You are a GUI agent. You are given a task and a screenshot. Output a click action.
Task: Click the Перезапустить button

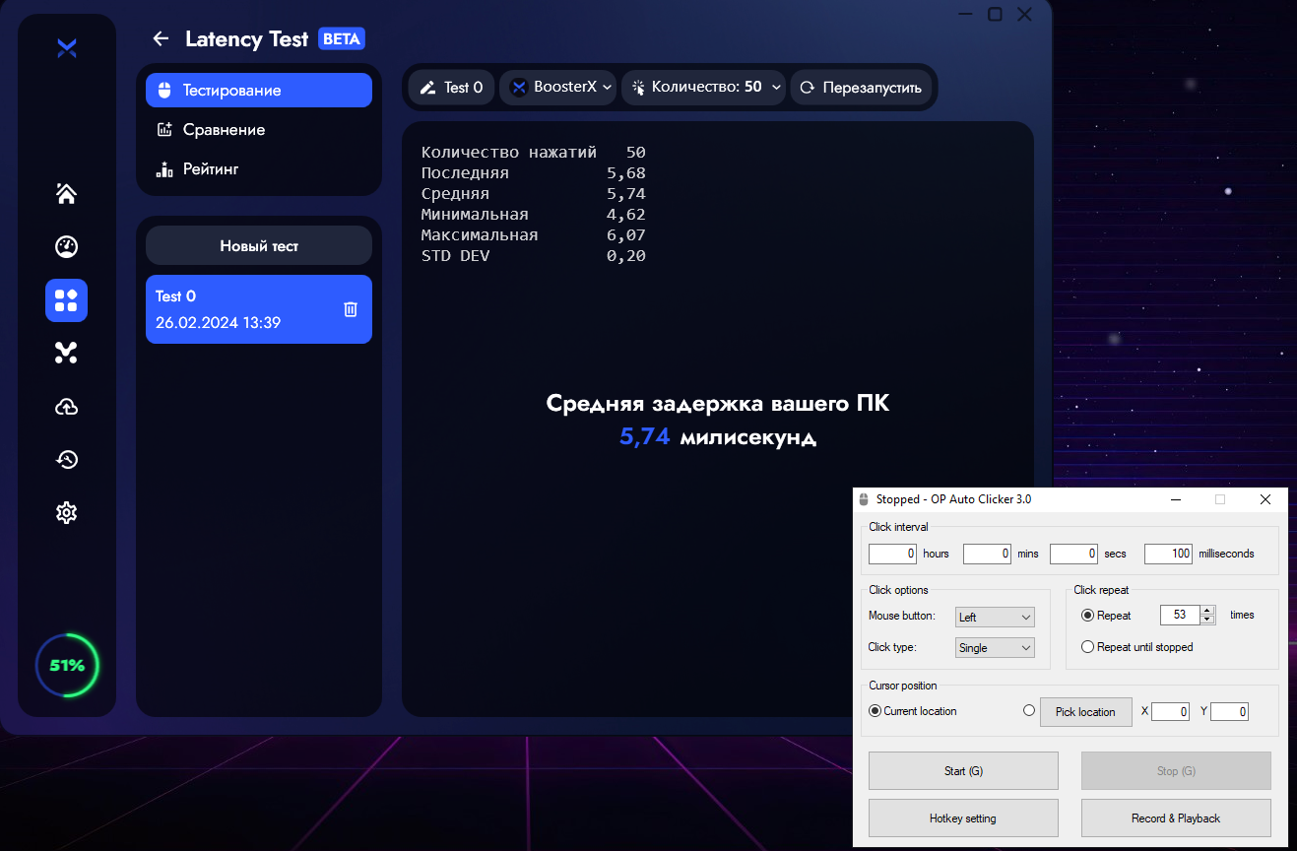click(x=862, y=88)
